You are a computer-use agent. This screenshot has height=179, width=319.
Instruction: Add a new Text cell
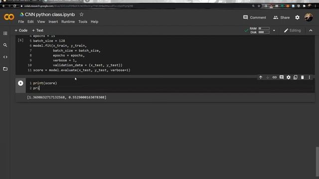(x=38, y=30)
